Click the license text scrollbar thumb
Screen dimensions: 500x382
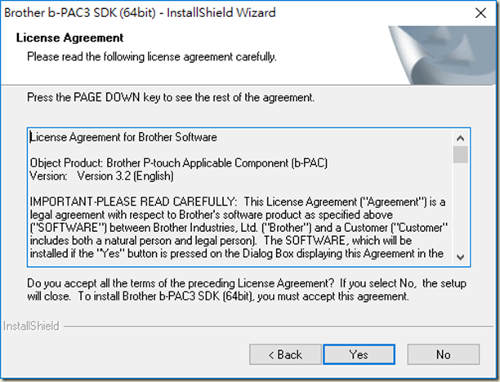(460, 154)
